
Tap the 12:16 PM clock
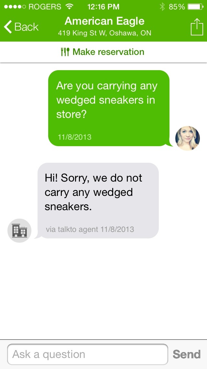(103, 6)
